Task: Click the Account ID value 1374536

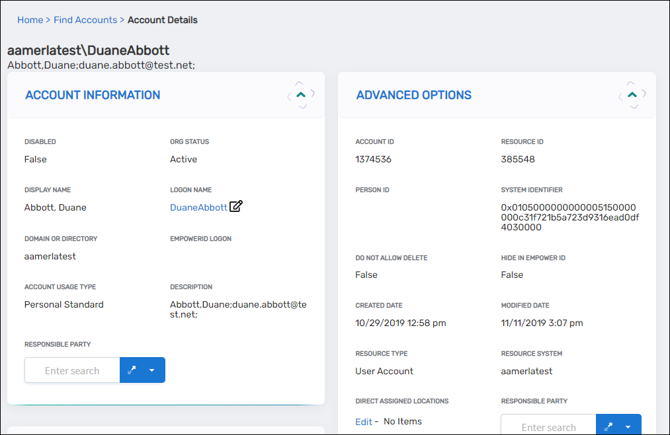Action: pyautogui.click(x=373, y=159)
